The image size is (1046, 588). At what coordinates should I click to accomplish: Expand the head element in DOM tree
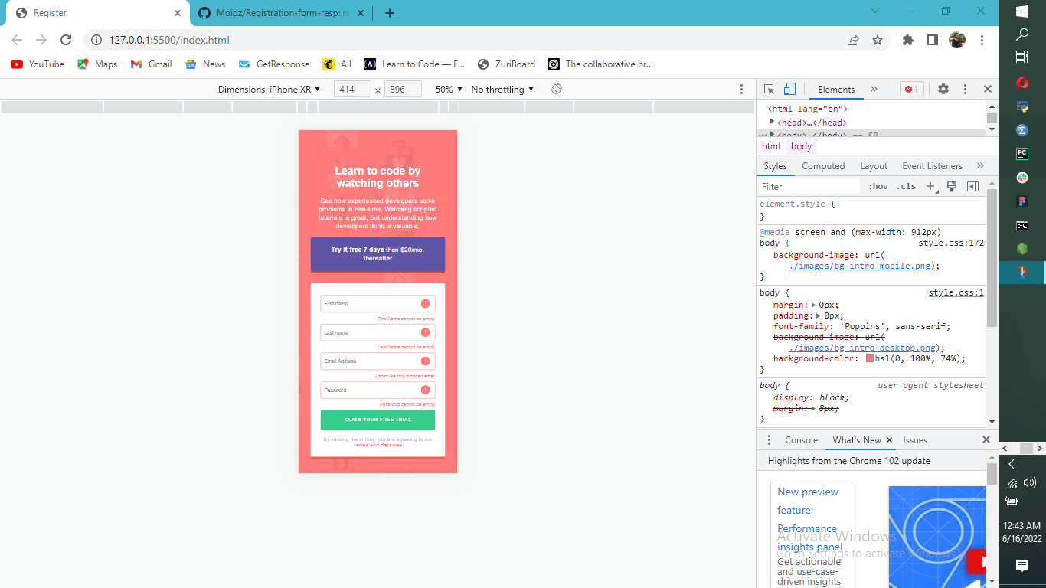point(773,122)
